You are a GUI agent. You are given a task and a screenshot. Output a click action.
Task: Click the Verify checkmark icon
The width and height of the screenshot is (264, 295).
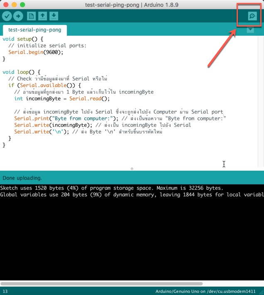tap(7, 16)
